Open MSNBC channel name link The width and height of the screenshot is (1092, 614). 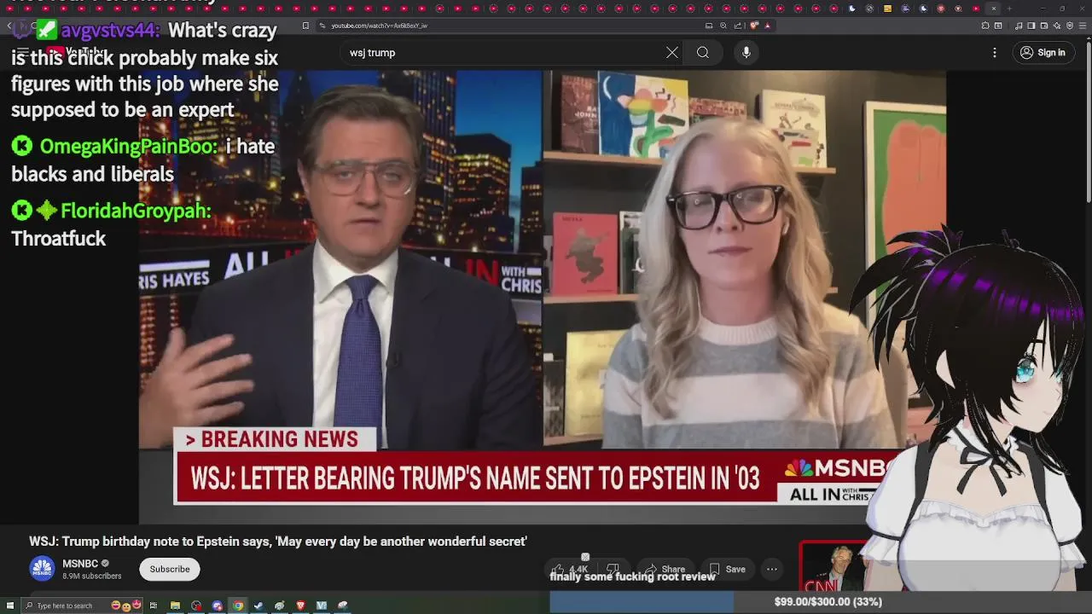coord(80,564)
